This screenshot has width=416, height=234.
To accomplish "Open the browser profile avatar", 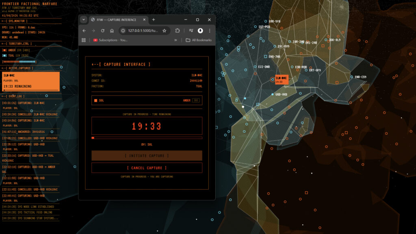I will 200,31.
